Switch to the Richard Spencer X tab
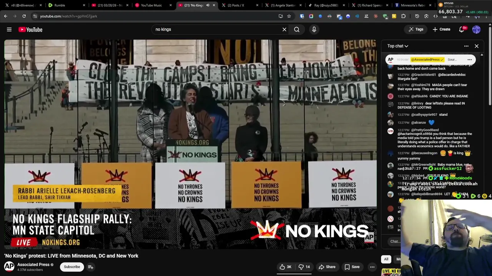Screen dimensions: 492x276 (x=369, y=5)
